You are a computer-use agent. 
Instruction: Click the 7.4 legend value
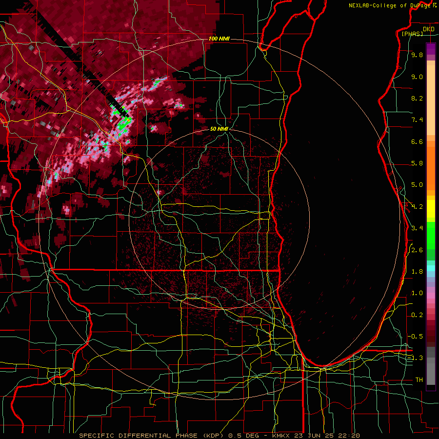tap(417, 120)
